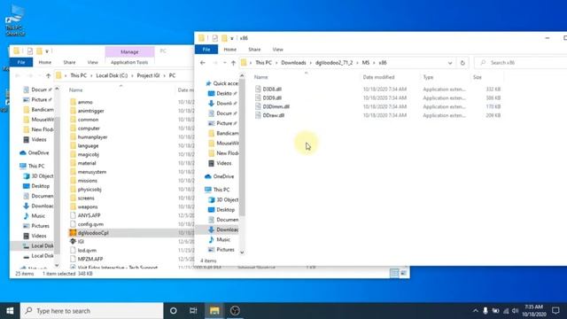Sort by Name column in x86 window

260,77
